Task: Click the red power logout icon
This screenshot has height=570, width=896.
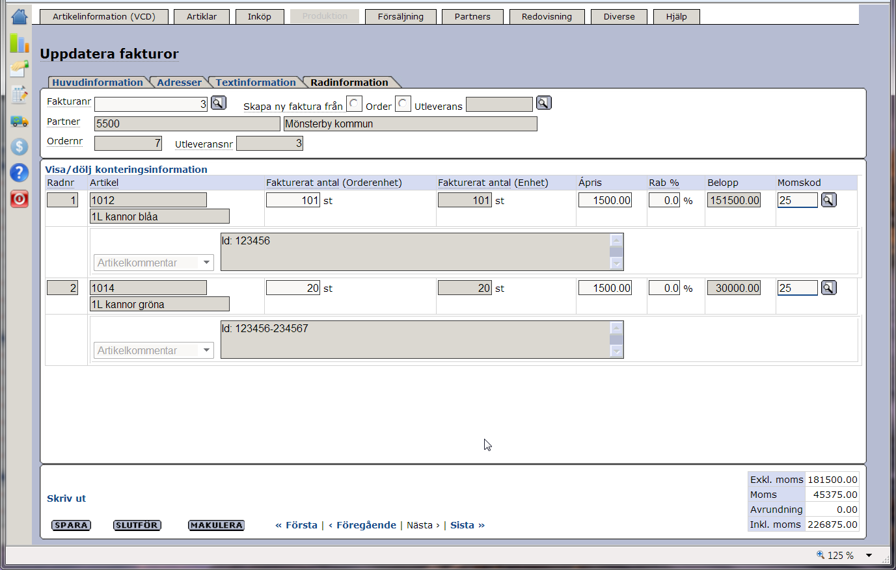Action: pyautogui.click(x=20, y=199)
